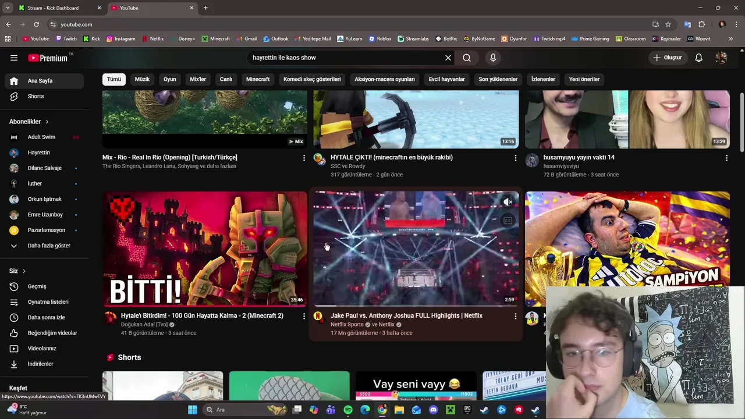This screenshot has width=745, height=419.
Task: Open the Twitch bookmark
Action: click(x=66, y=39)
